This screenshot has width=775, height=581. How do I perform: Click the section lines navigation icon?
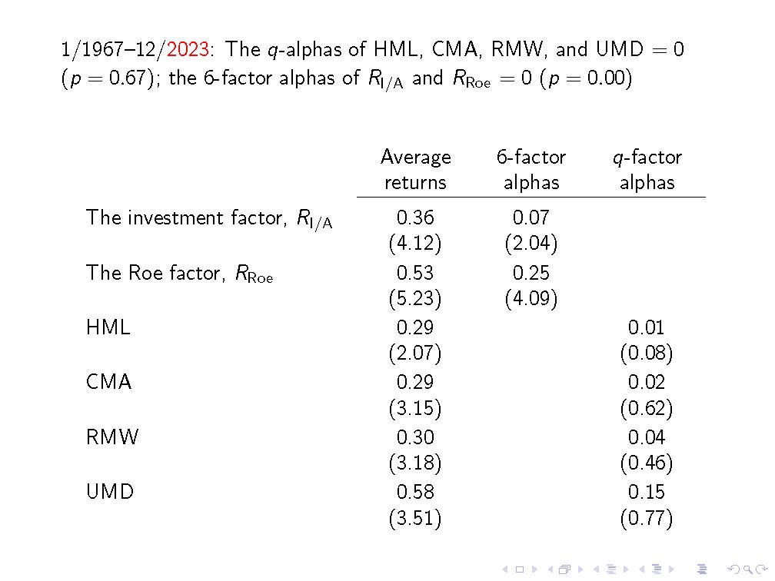(x=656, y=569)
